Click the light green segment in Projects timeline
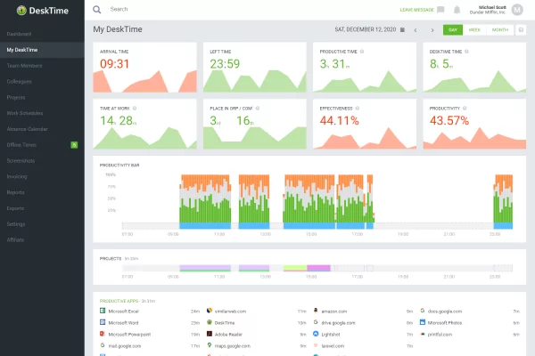 295,268
